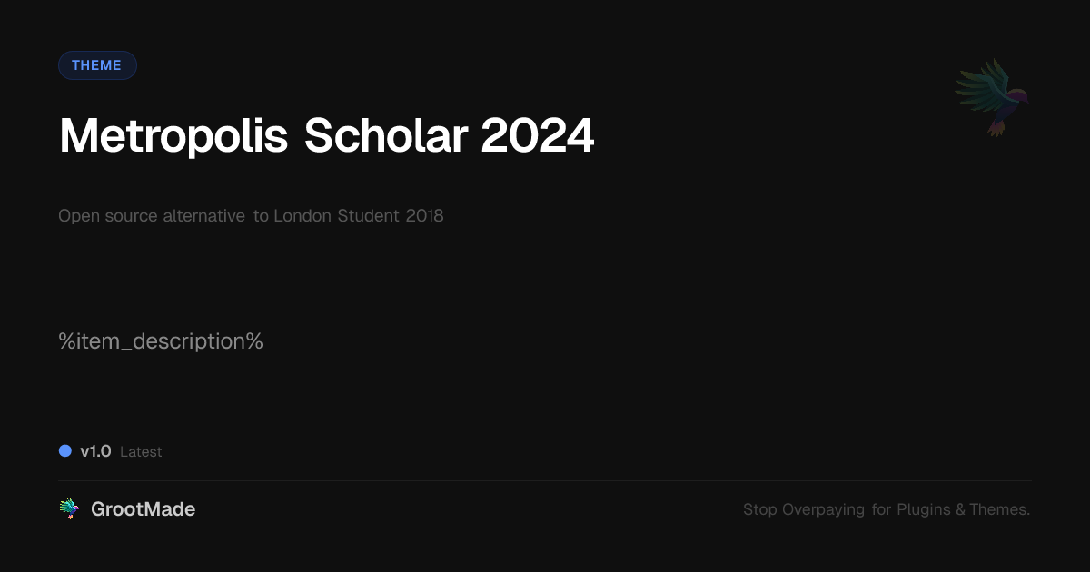
Task: Click the large hummingbird logo at top right
Action: (x=992, y=96)
